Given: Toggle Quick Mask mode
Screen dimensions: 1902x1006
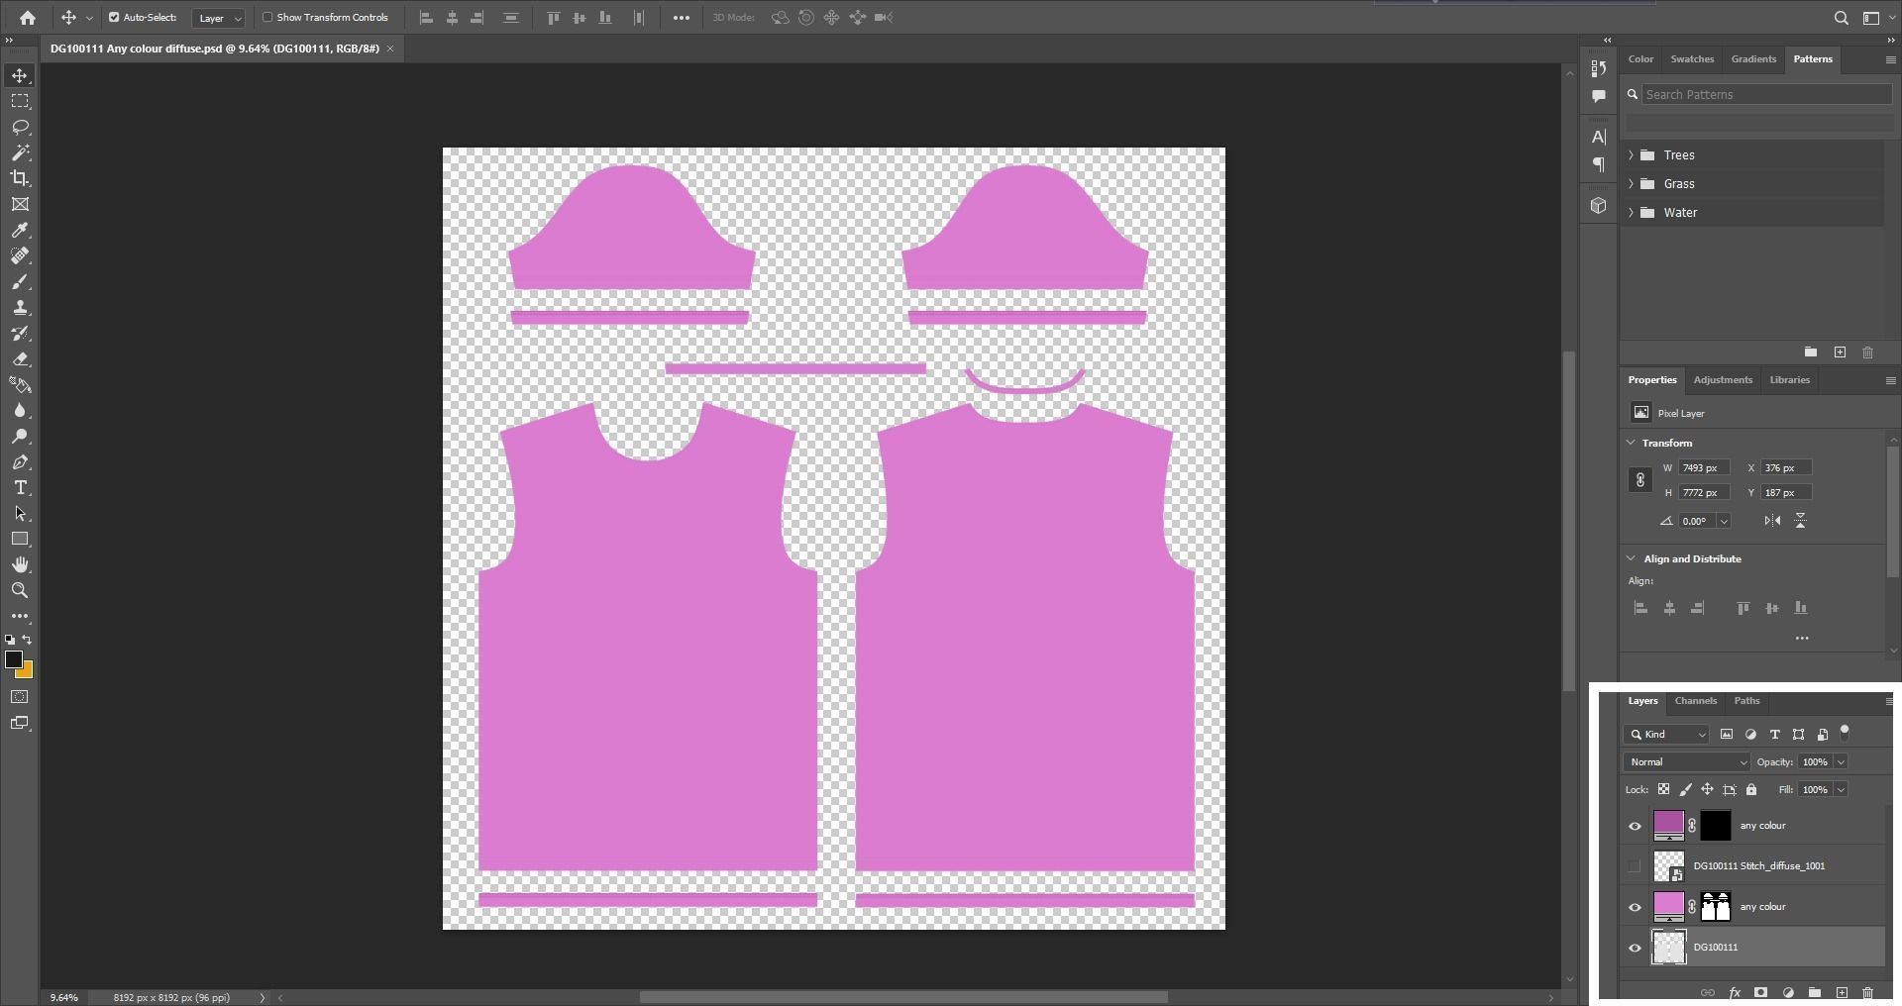Looking at the screenshot, I should pyautogui.click(x=20, y=697).
